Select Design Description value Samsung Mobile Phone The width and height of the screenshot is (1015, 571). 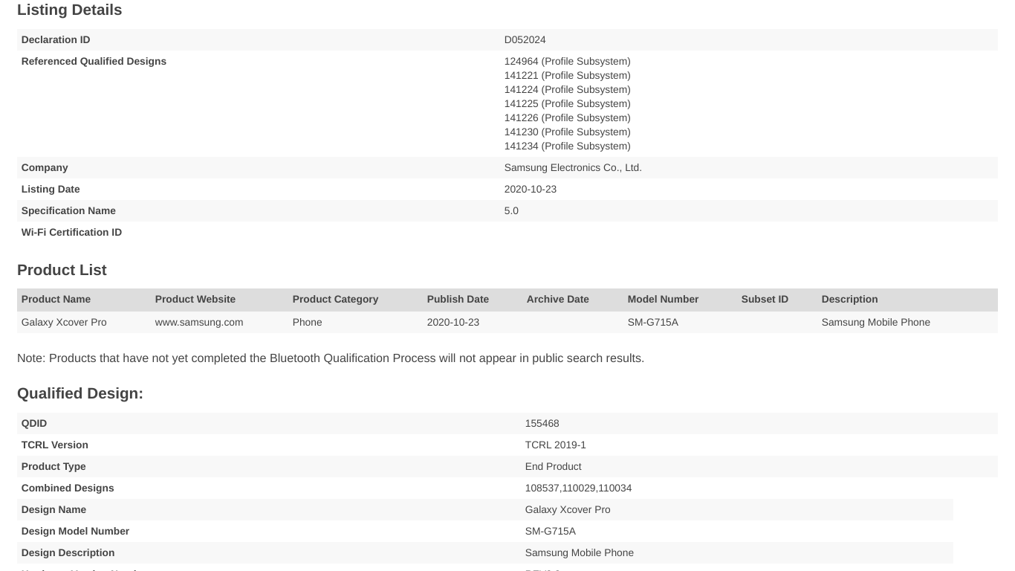click(x=580, y=552)
